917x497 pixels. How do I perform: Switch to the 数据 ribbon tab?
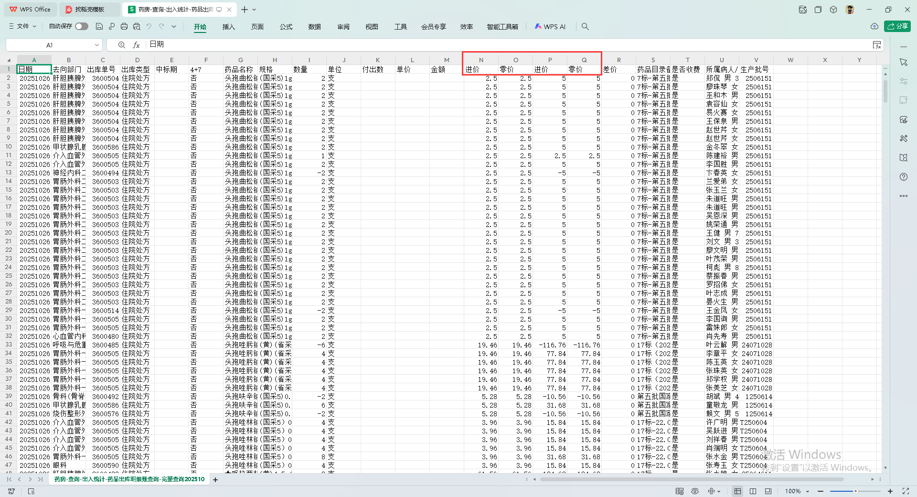coord(314,27)
